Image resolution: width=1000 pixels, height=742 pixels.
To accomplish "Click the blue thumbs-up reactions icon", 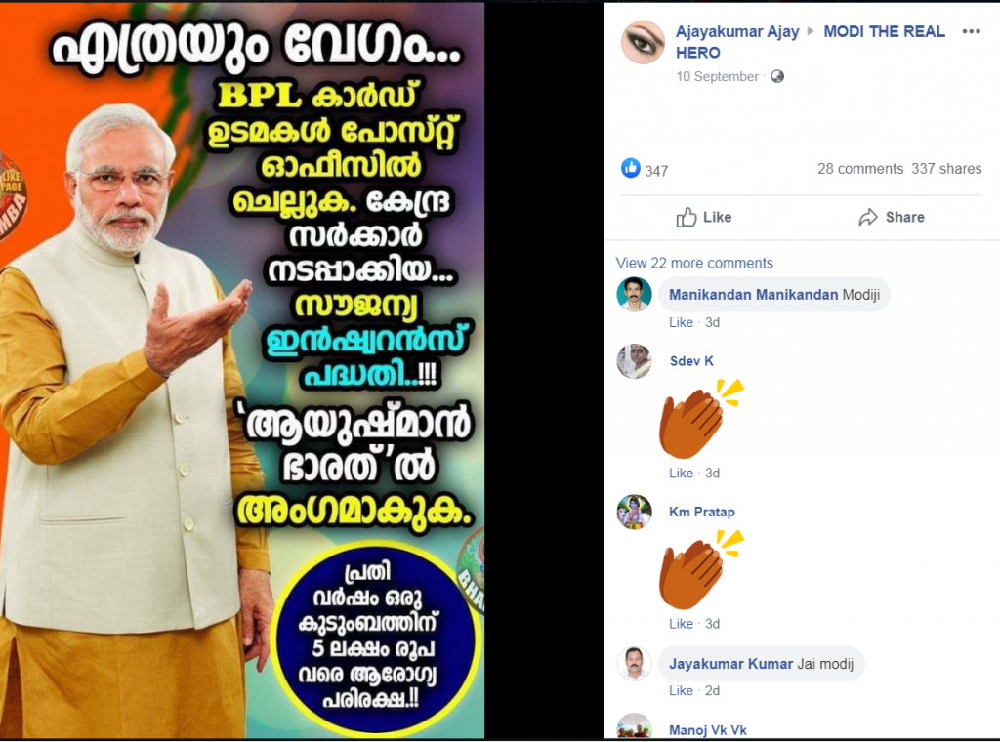I will [630, 168].
